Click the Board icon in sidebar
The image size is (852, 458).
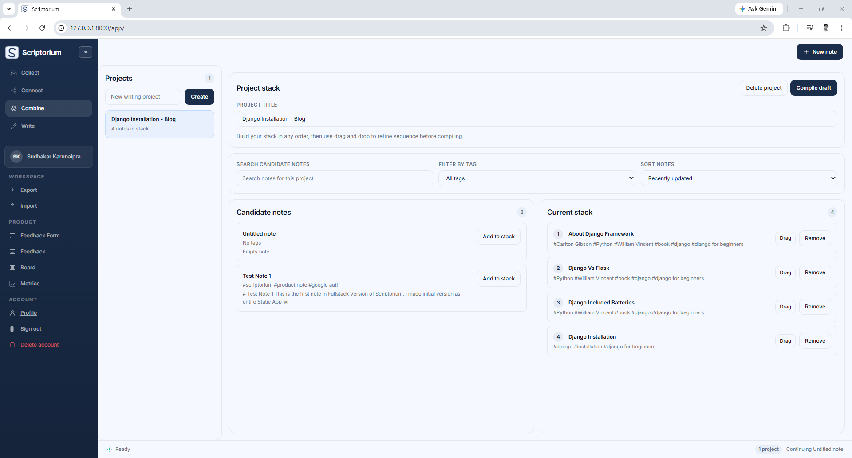pos(12,268)
